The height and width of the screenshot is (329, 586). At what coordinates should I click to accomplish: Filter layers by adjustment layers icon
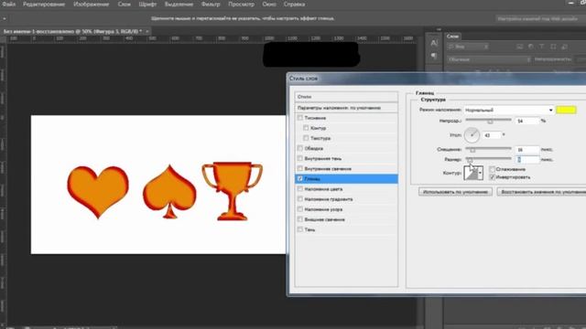[x=531, y=47]
